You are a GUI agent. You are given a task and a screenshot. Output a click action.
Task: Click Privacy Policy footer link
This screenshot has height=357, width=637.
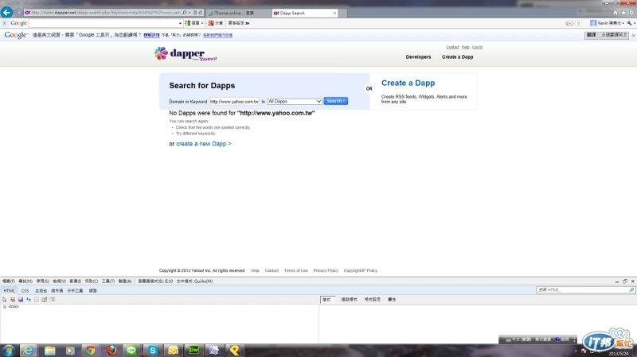(326, 270)
